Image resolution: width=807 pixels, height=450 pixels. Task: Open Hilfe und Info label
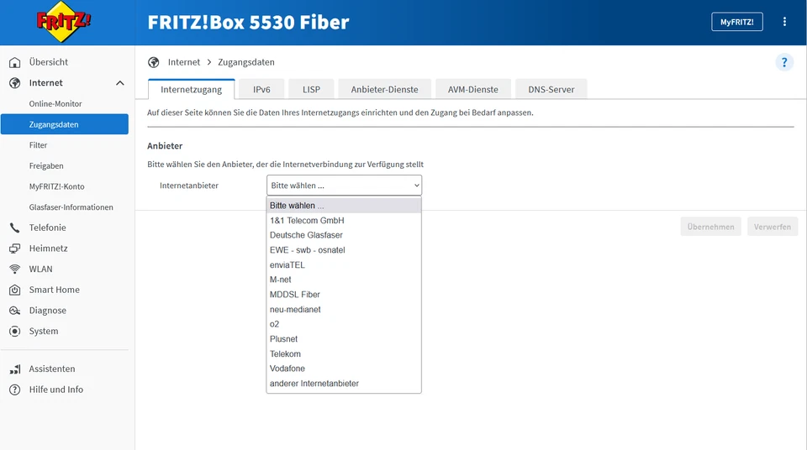coord(56,390)
